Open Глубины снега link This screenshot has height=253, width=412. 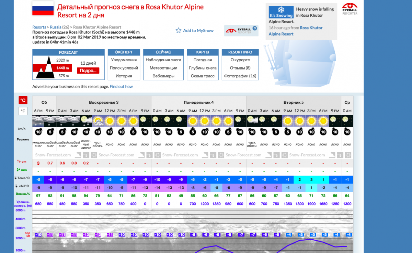pos(203,68)
